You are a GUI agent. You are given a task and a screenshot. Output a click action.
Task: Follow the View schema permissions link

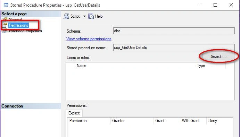[89, 39]
